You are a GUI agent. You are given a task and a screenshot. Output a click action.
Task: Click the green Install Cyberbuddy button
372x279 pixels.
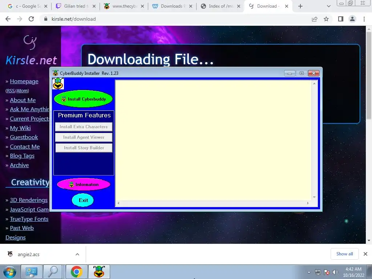pos(83,99)
